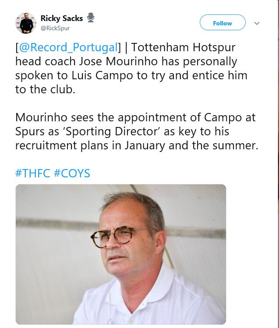The height and width of the screenshot is (328, 279).
Task: Expand the tweet options chevron
Action: coord(257,23)
